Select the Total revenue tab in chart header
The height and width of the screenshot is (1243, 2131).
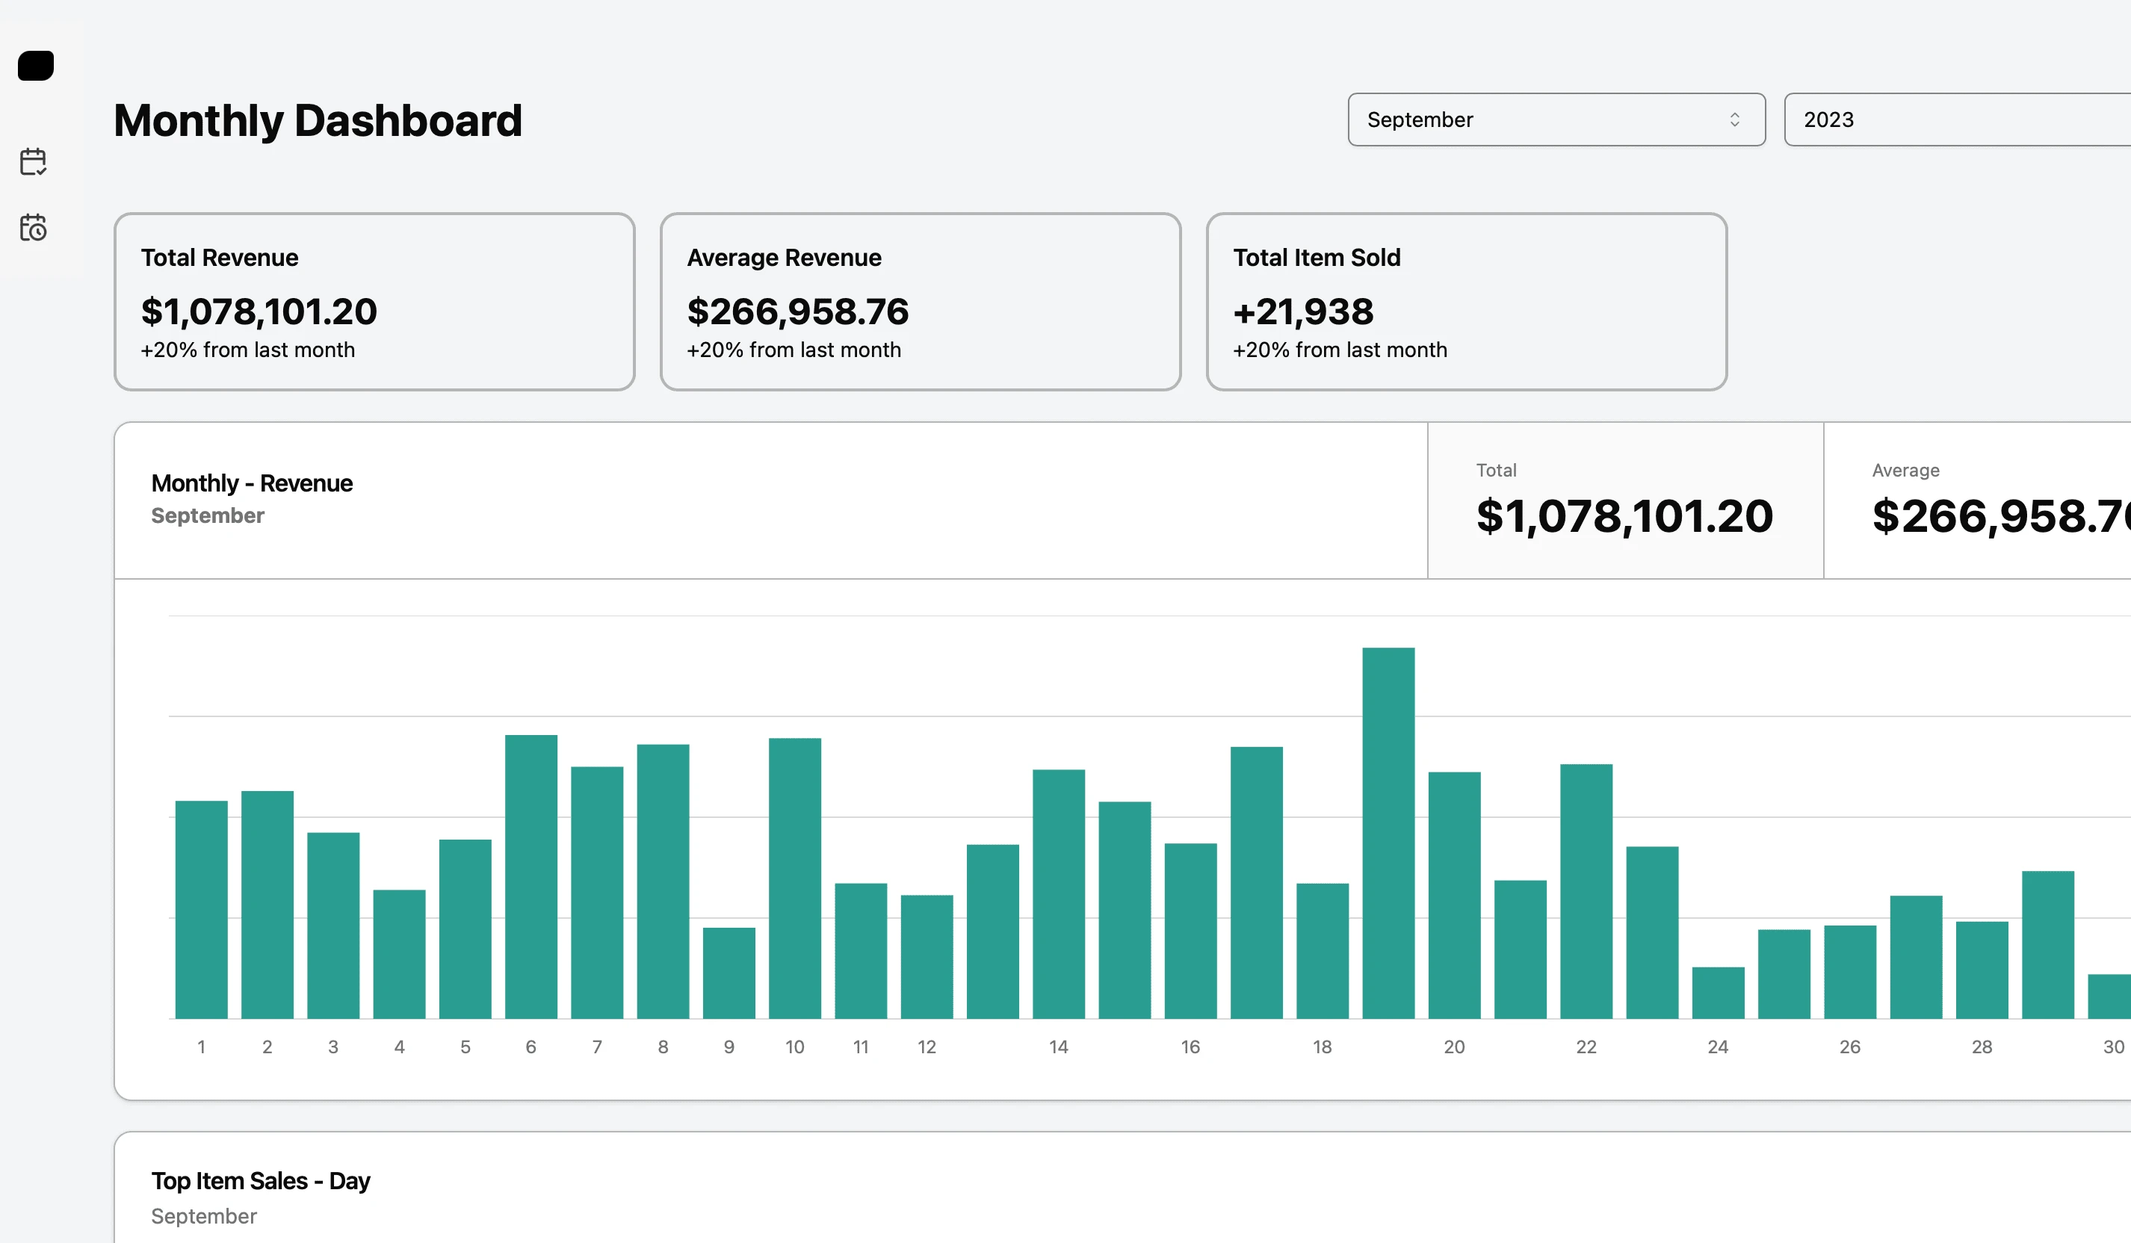click(x=1625, y=500)
